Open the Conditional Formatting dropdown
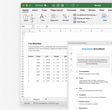Viewport: 112px width, 110px height. 85,15
